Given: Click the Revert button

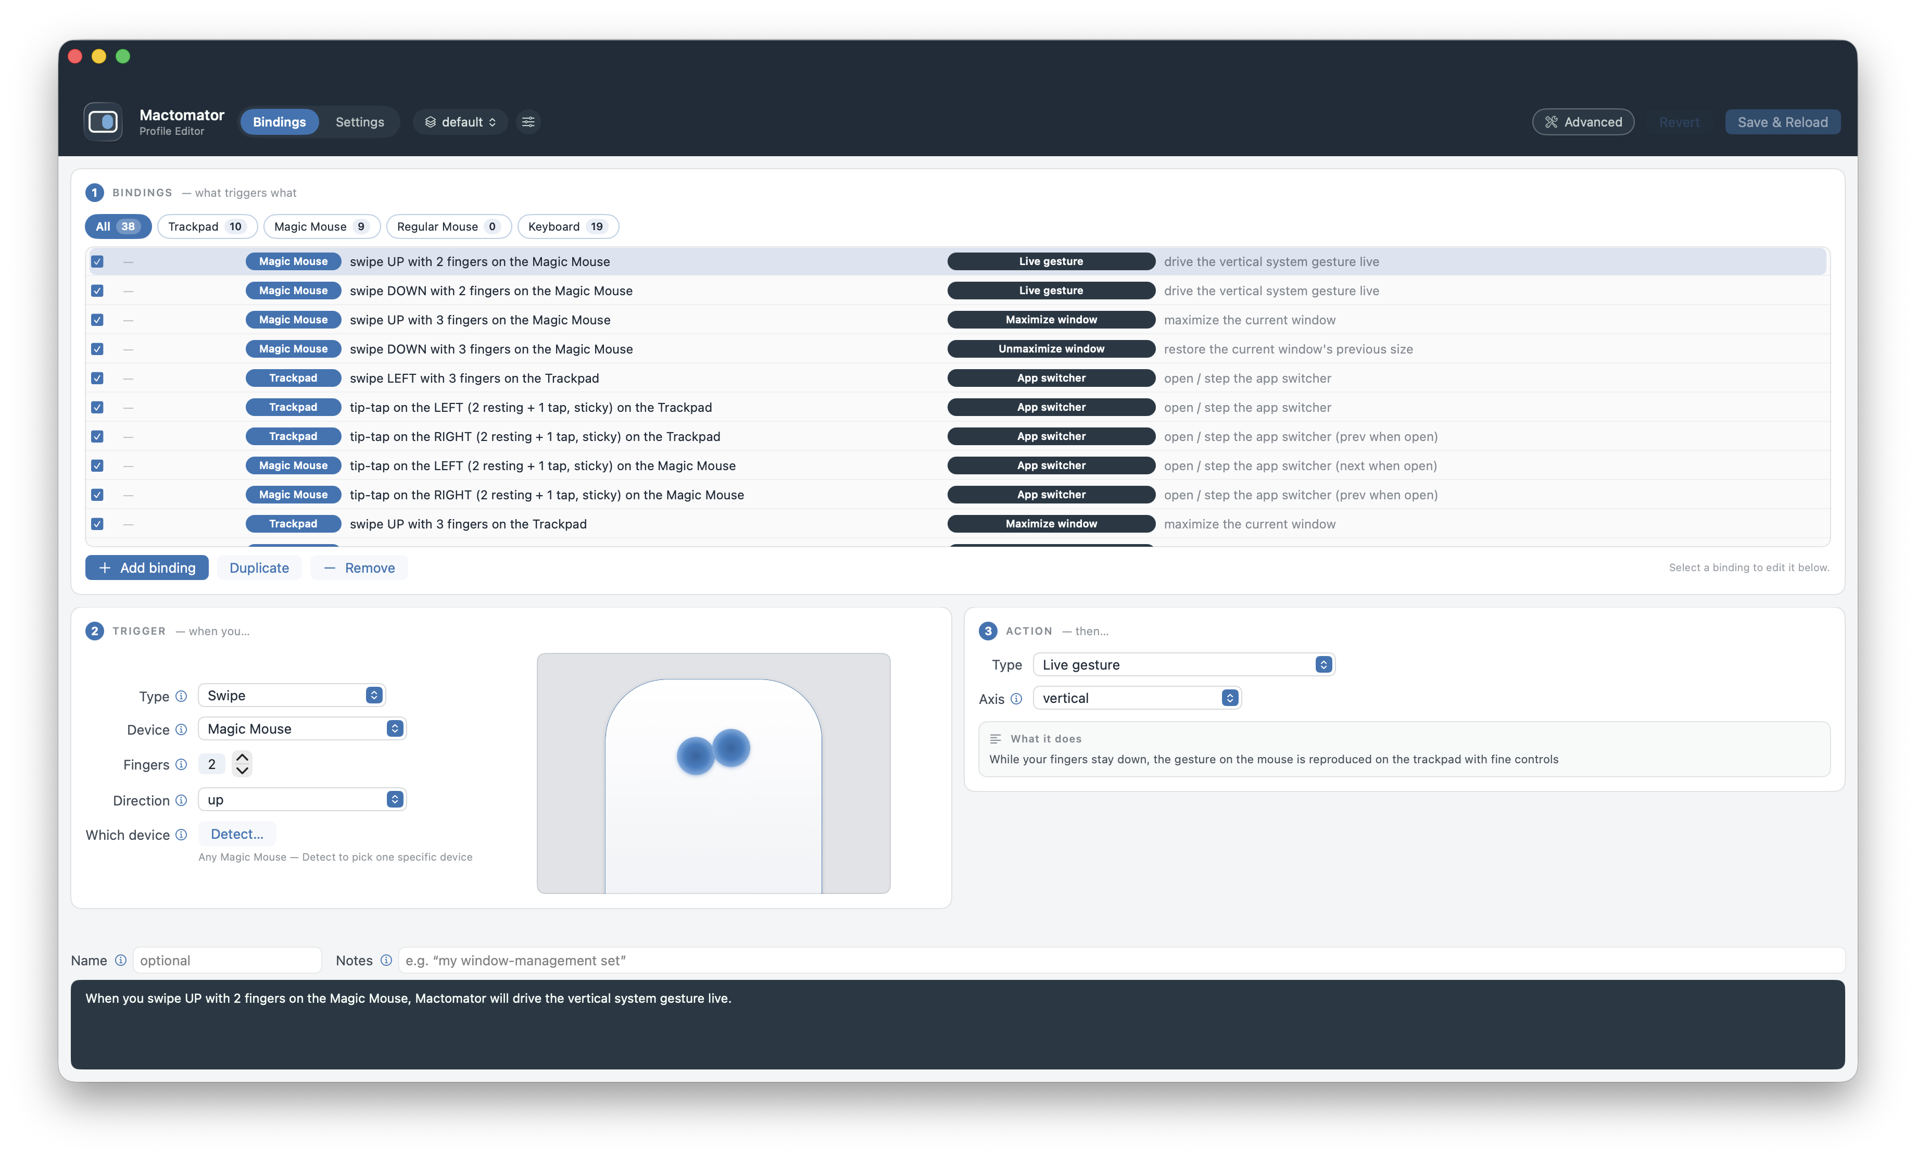Looking at the screenshot, I should 1679,122.
